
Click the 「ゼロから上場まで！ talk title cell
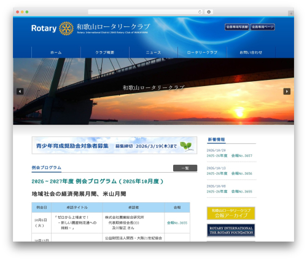(77, 223)
